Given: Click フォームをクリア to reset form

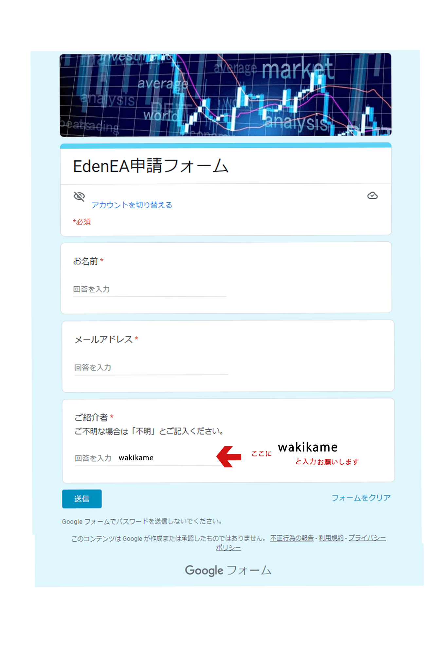Looking at the screenshot, I should coord(361,498).
